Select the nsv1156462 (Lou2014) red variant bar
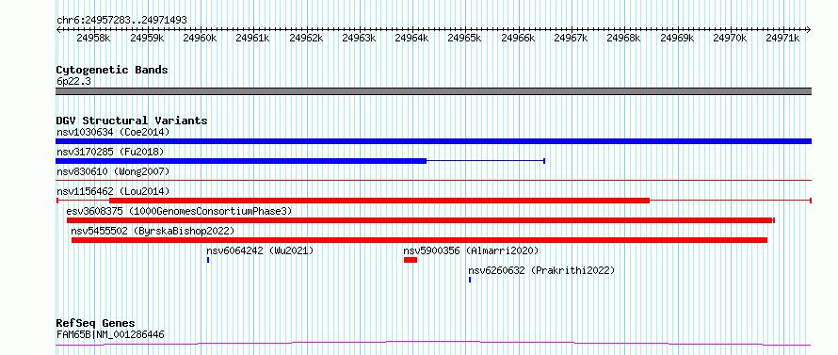 [379, 201]
